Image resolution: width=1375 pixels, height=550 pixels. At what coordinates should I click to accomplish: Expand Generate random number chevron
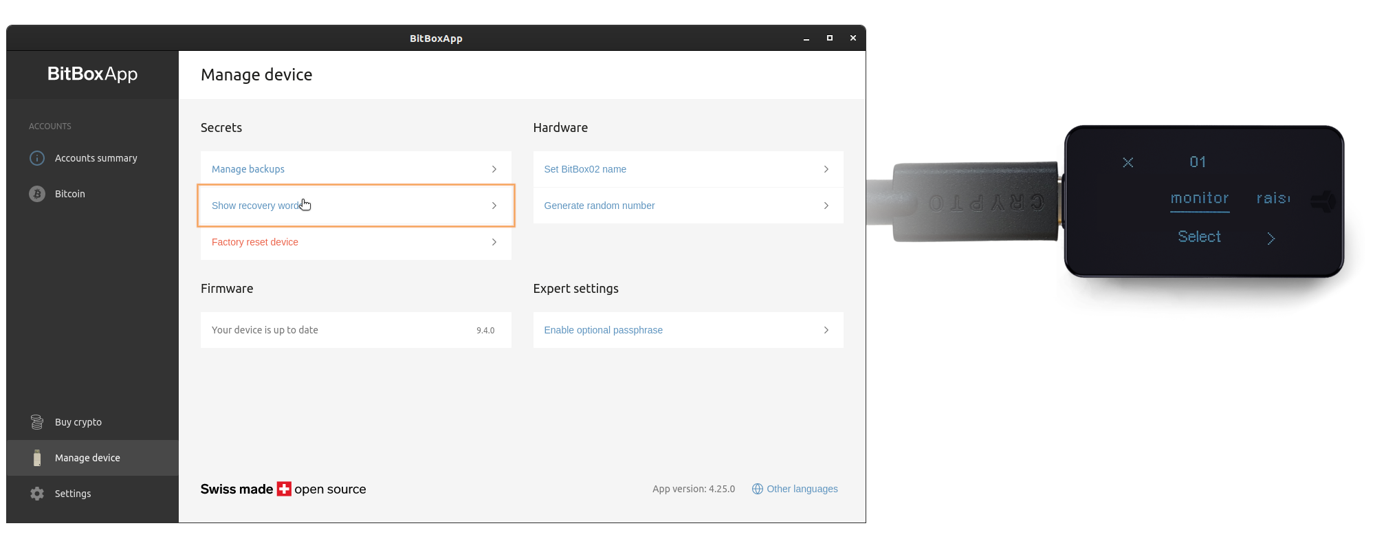click(x=826, y=206)
